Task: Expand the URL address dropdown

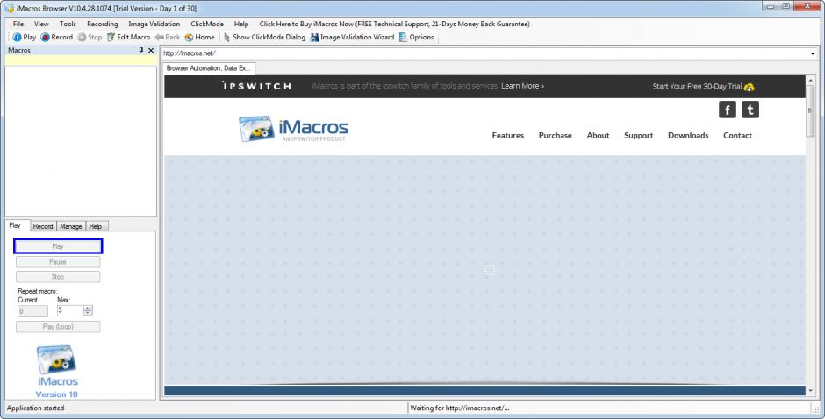Action: click(813, 53)
